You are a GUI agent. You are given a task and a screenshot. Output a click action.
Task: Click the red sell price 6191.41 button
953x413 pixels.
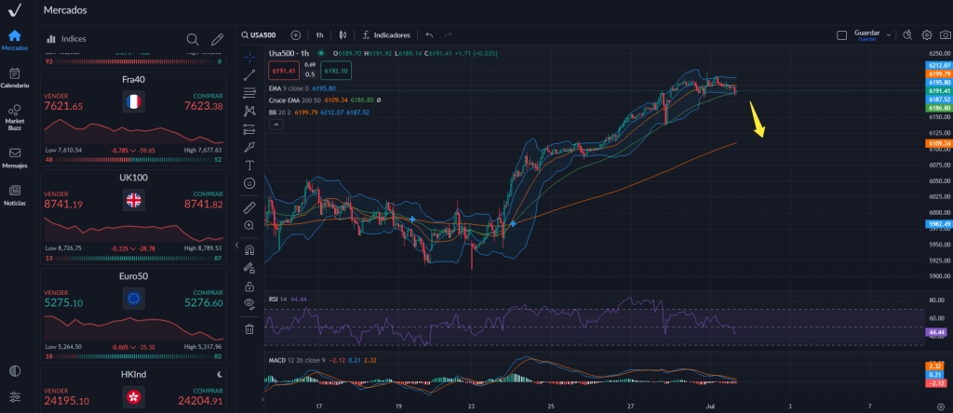coord(285,71)
